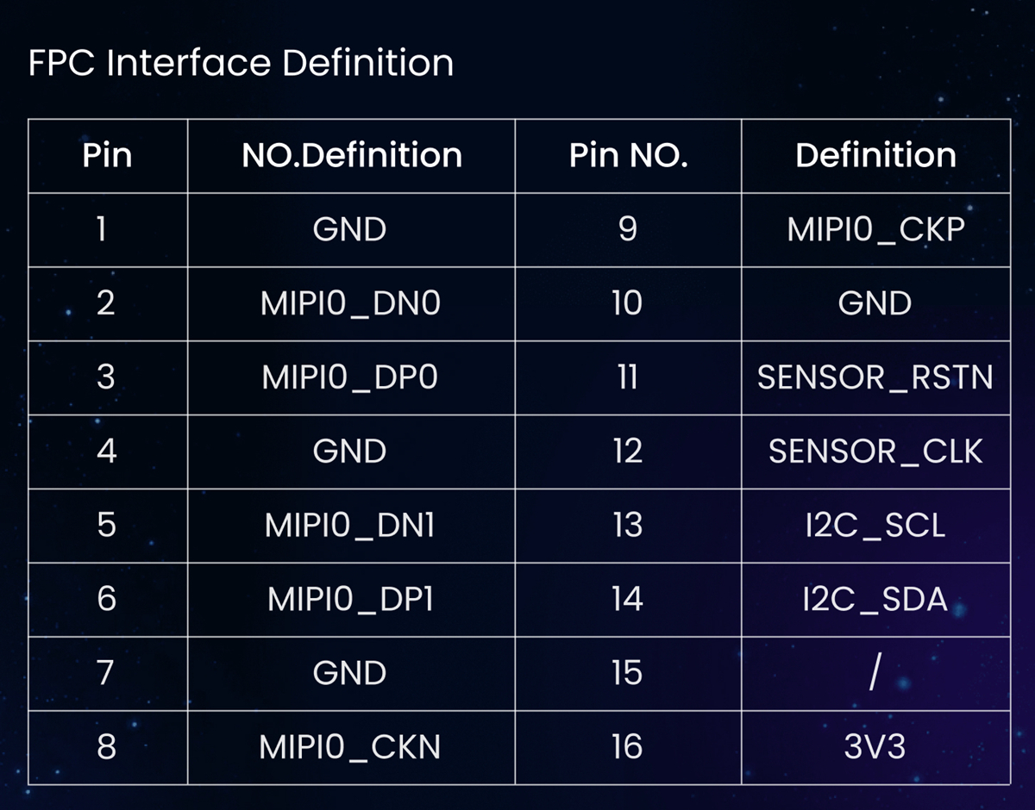Click the MIPI0_DN1 table cell
The width and height of the screenshot is (1035, 810).
click(350, 525)
